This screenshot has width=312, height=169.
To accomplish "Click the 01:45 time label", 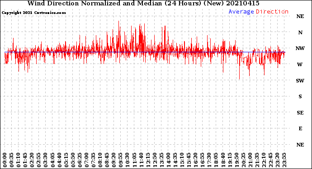I will tap(25, 160).
